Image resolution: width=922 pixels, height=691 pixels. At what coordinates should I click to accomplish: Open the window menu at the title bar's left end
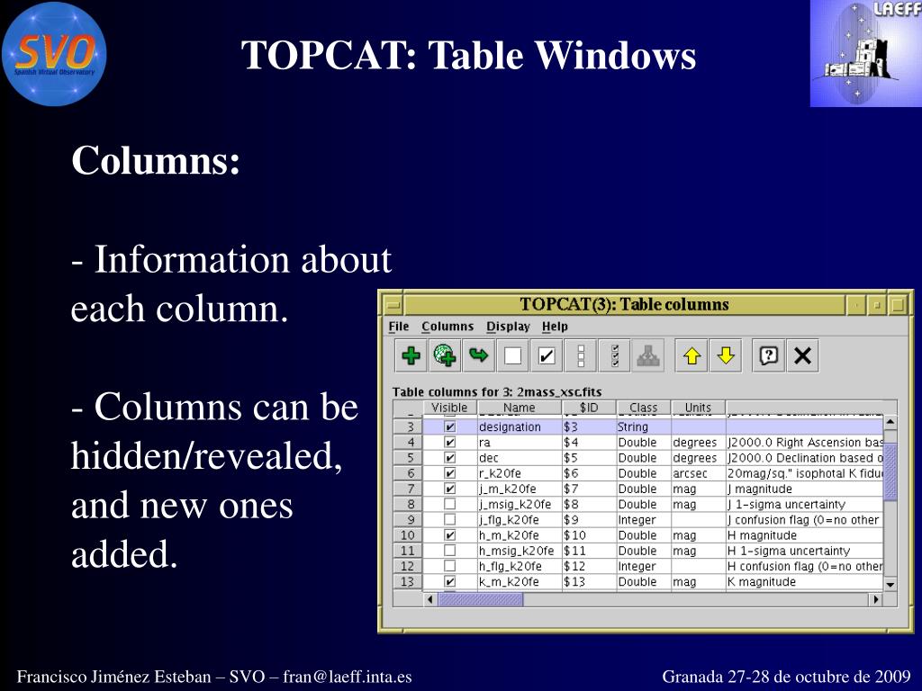click(393, 305)
